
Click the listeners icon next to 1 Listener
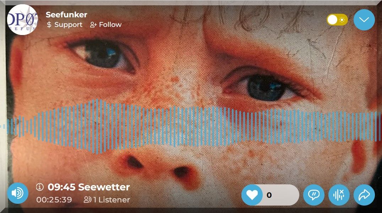coord(87,200)
